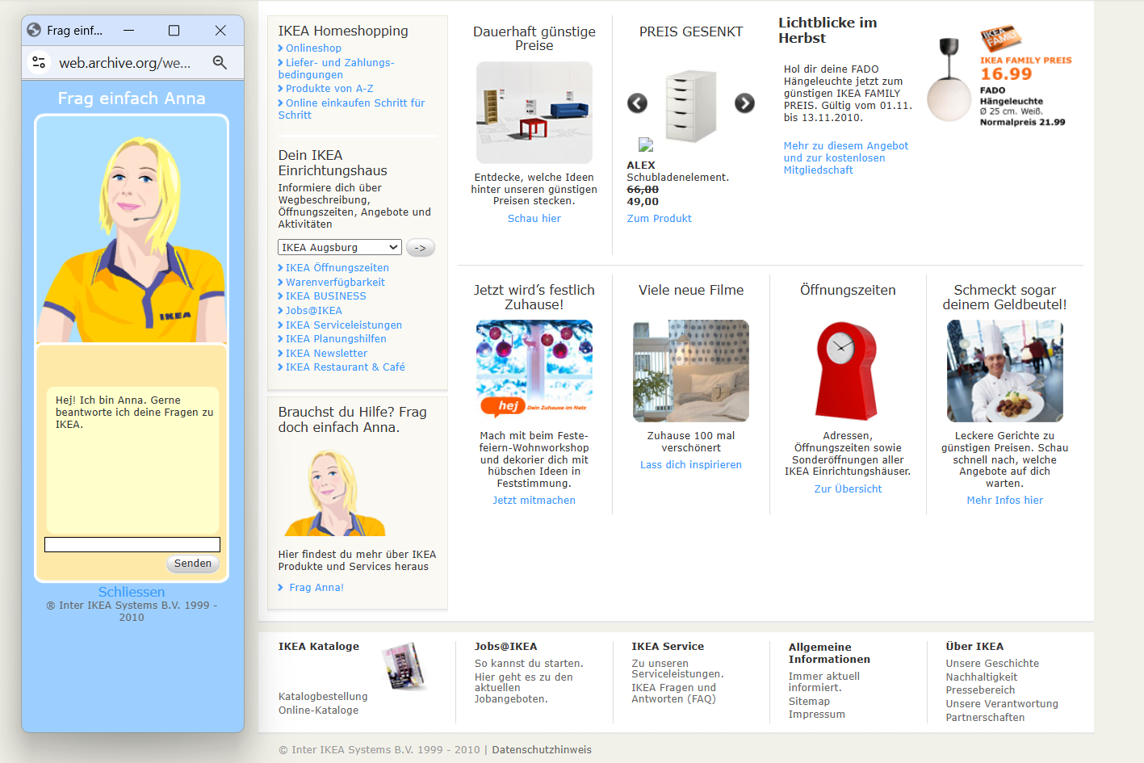The width and height of the screenshot is (1144, 763).
Task: Open the Pressebereich footer link
Action: 981,690
